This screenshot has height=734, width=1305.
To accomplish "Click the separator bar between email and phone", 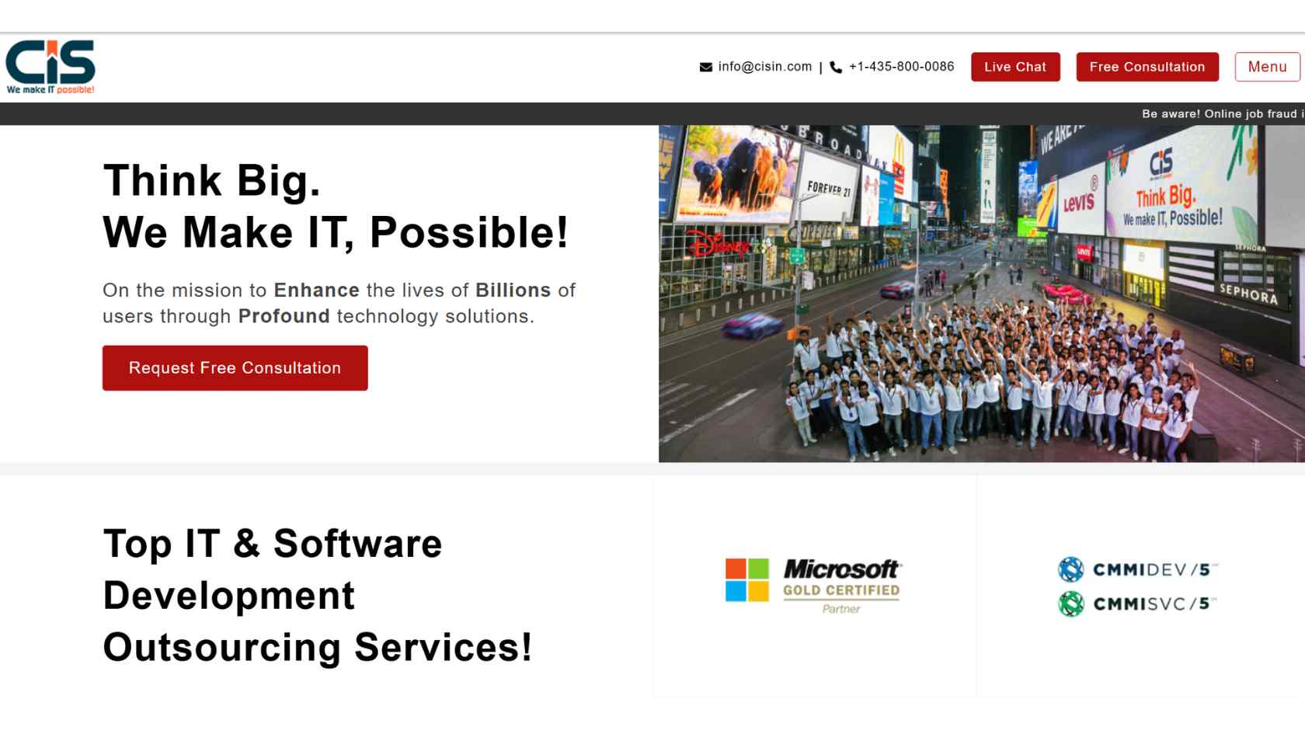I will pos(821,67).
